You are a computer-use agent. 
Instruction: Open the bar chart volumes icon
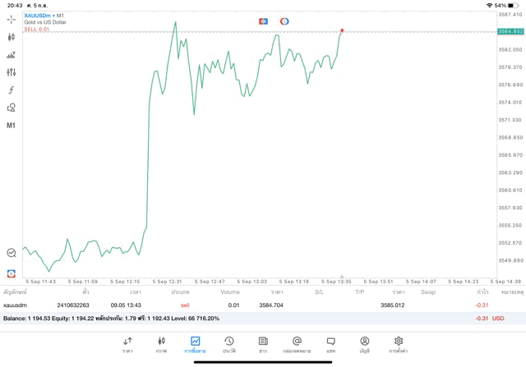point(12,55)
